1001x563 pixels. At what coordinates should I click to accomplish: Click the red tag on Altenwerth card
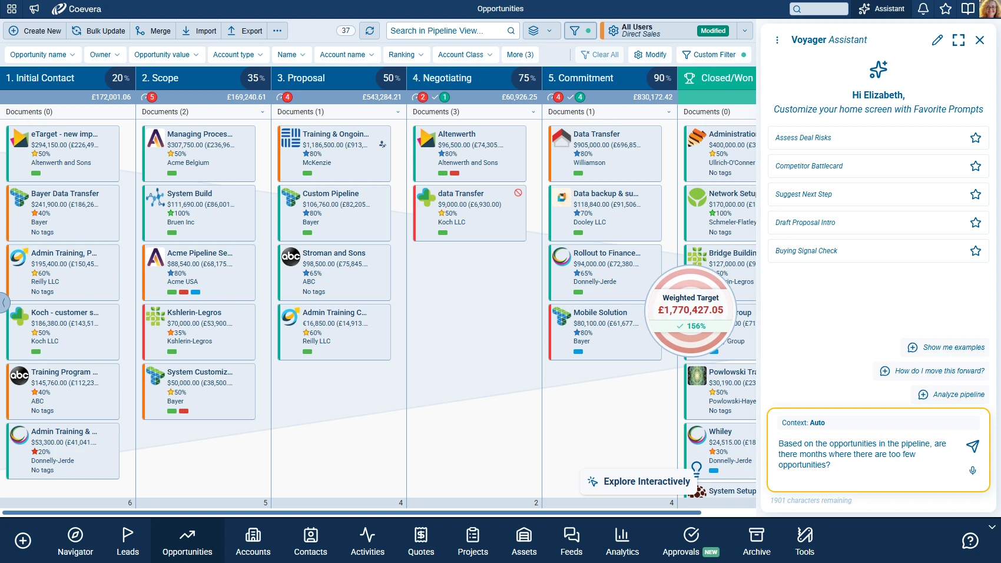455,173
